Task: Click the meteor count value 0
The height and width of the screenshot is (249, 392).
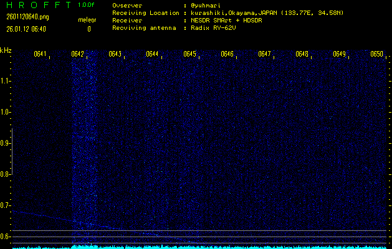Action: point(89,29)
